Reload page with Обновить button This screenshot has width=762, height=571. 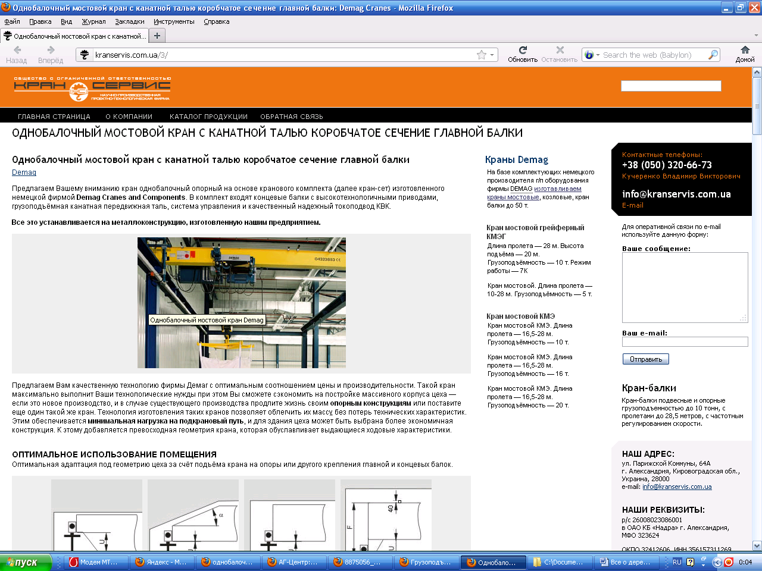(523, 50)
